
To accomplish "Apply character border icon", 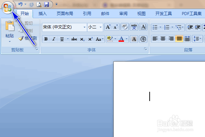I will tap(143, 27).
